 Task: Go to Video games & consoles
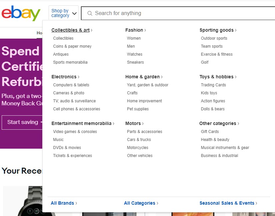click(x=75, y=132)
